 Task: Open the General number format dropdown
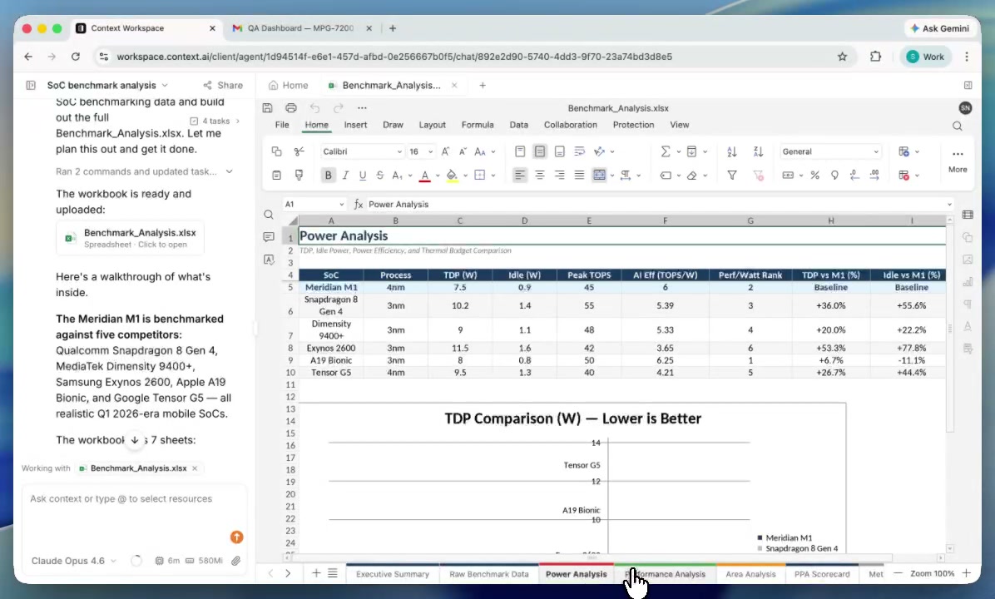click(x=876, y=151)
